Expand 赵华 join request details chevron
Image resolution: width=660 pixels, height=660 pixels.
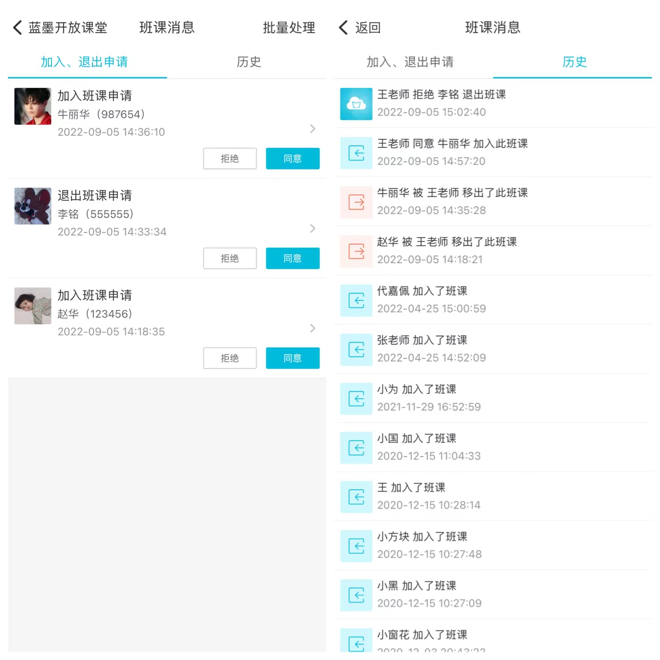pos(312,328)
